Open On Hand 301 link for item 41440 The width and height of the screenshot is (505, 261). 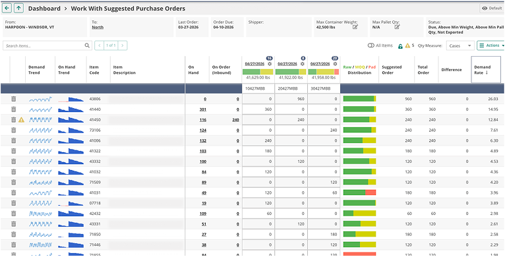click(x=202, y=109)
